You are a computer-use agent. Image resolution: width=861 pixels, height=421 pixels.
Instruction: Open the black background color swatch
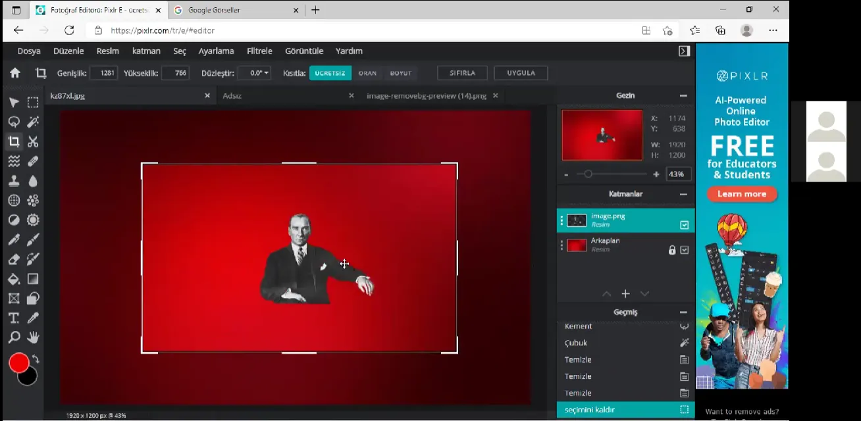click(29, 378)
